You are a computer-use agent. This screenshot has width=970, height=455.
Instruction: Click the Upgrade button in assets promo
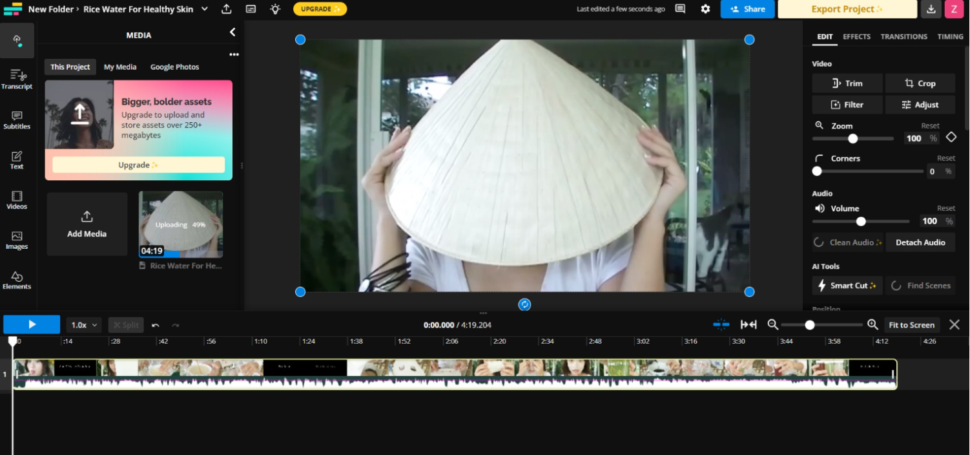click(x=138, y=165)
